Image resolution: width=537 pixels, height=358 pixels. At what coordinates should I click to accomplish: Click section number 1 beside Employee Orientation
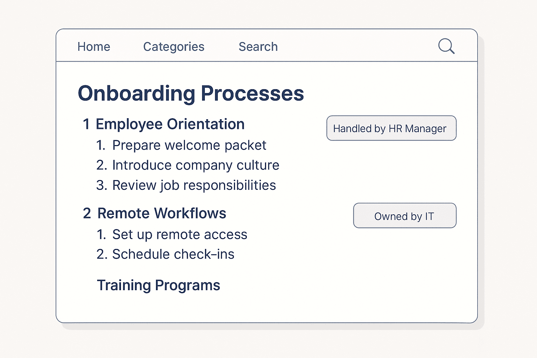(x=86, y=124)
